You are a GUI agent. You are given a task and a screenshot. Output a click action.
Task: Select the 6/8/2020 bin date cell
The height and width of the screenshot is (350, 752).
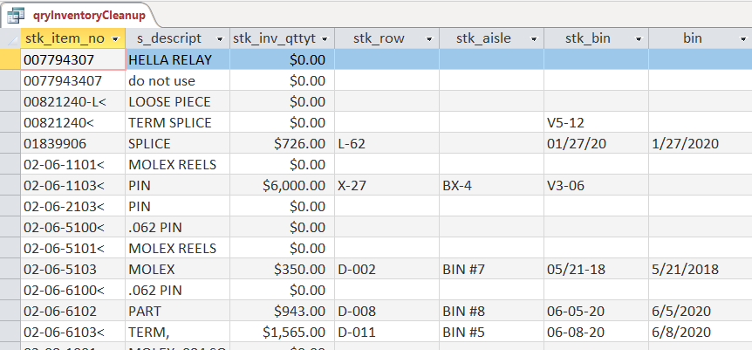click(700, 332)
